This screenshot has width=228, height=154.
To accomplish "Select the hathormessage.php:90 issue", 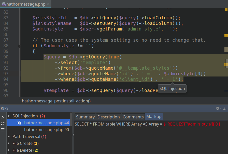I will pos(47,130).
